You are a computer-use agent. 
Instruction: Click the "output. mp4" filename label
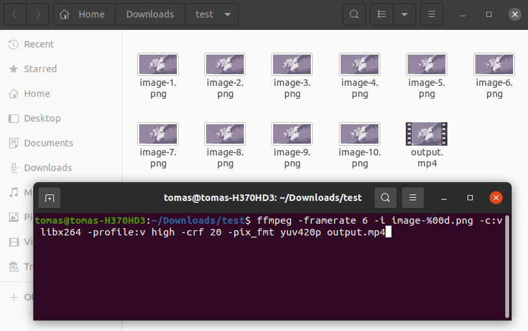pos(427,157)
